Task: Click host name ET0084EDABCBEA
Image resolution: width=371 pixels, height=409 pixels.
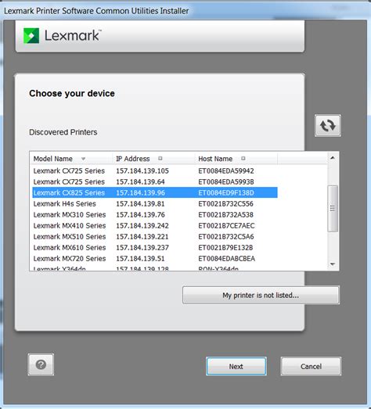Action: coord(227,259)
